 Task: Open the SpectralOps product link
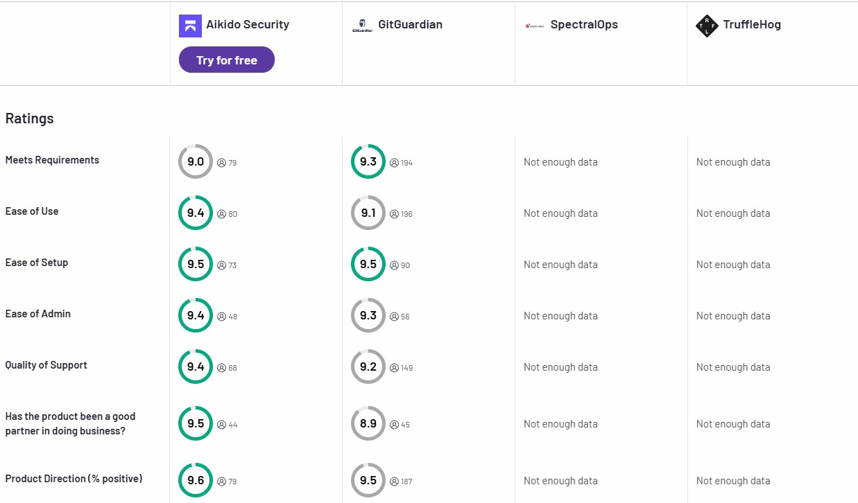(584, 25)
